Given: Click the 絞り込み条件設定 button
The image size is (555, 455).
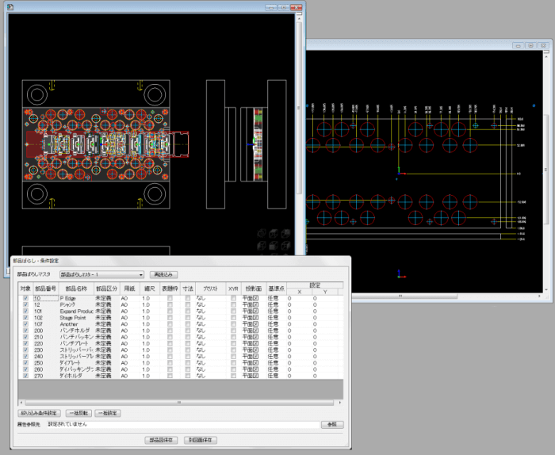Looking at the screenshot, I should click(x=40, y=413).
